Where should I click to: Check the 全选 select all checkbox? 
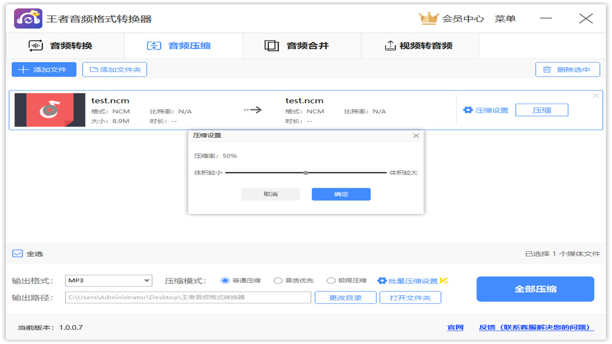pos(17,253)
